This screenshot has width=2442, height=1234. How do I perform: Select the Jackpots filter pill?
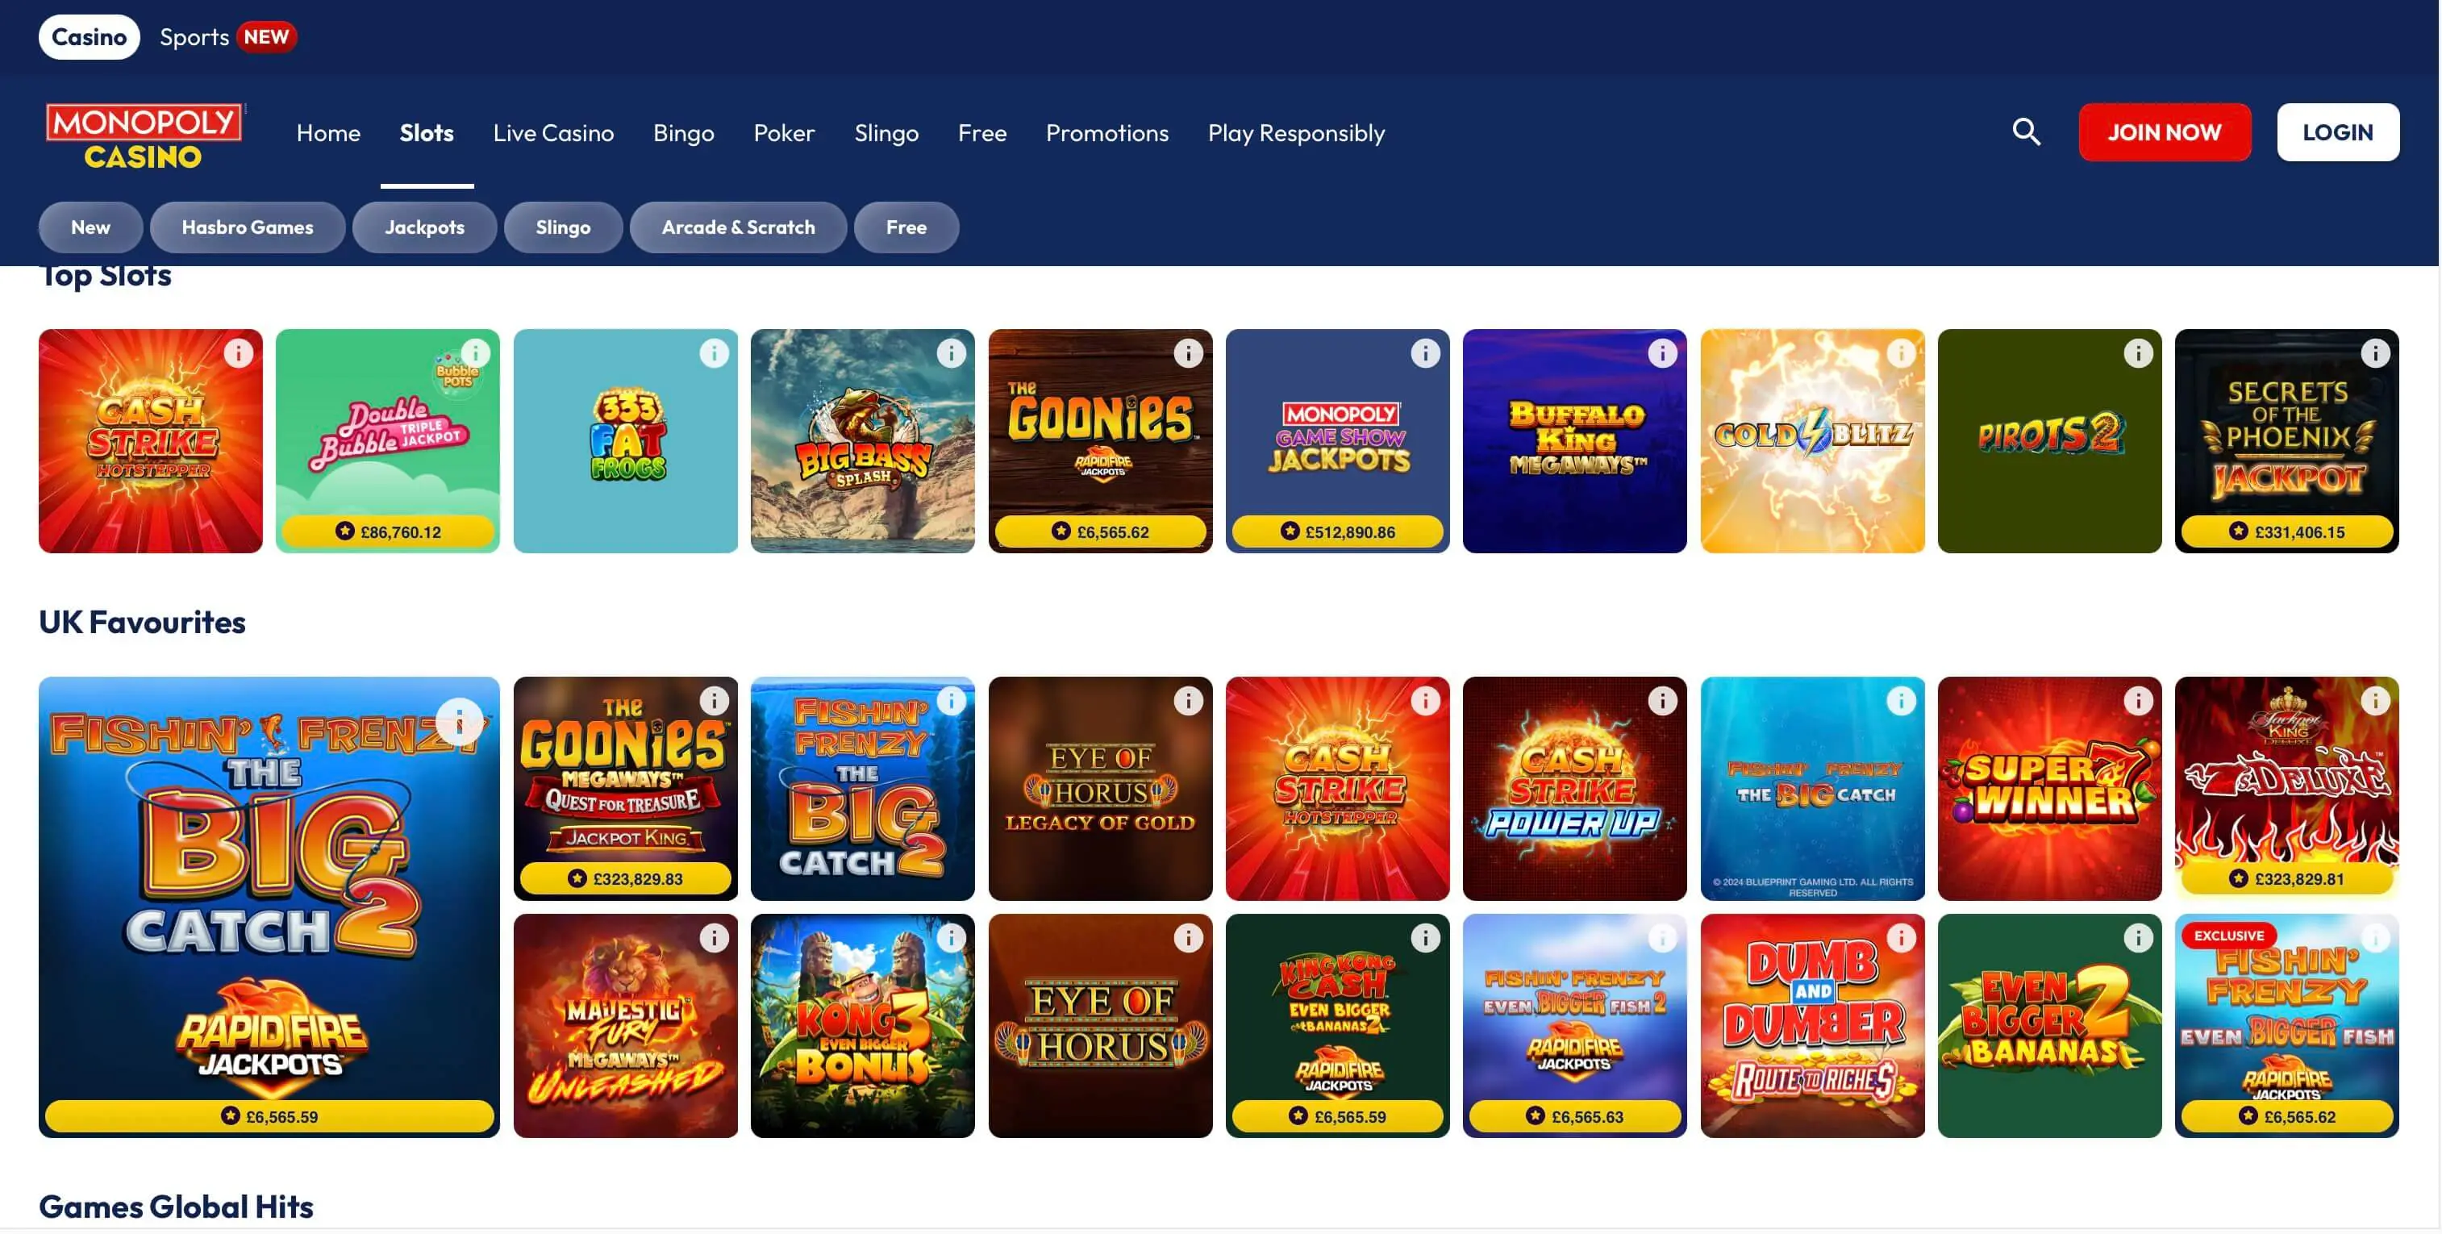(x=425, y=227)
